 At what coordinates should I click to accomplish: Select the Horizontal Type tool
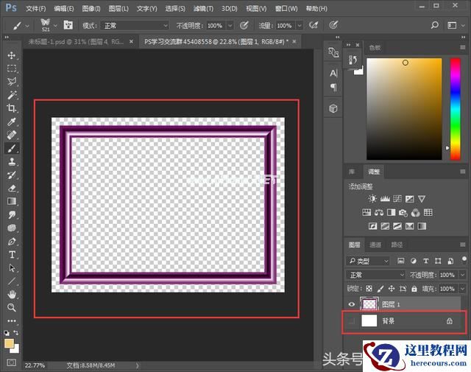[x=12, y=254]
